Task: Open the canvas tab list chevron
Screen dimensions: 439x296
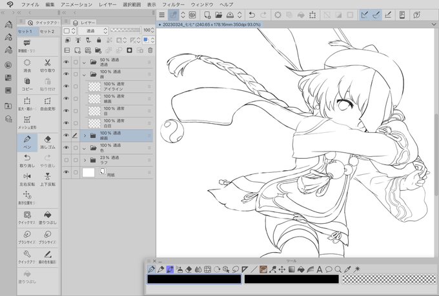Action: (x=434, y=25)
